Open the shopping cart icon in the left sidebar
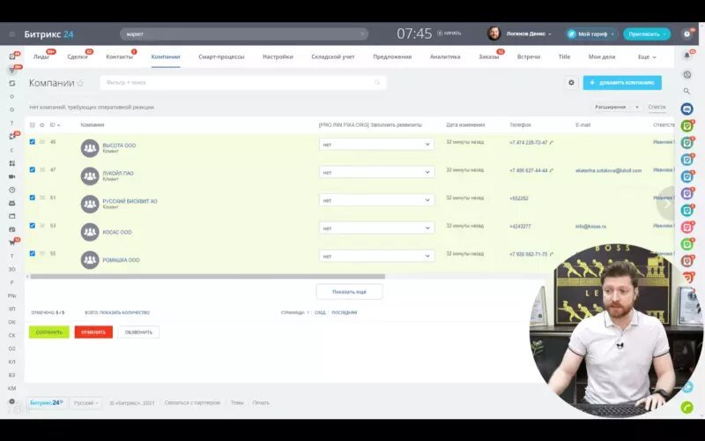The width and height of the screenshot is (705, 441). (x=12, y=243)
